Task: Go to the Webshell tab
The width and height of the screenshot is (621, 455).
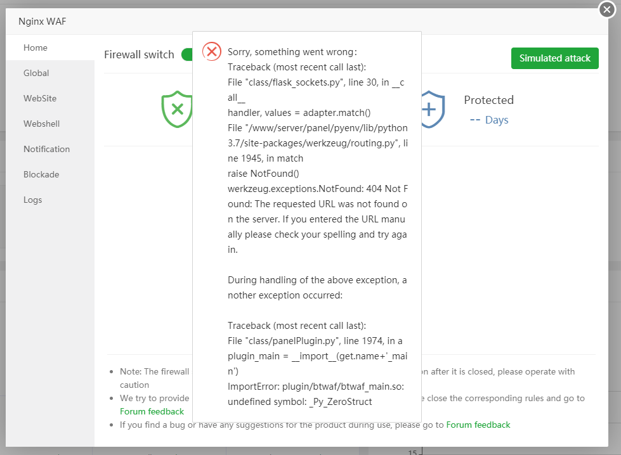Action: 41,124
